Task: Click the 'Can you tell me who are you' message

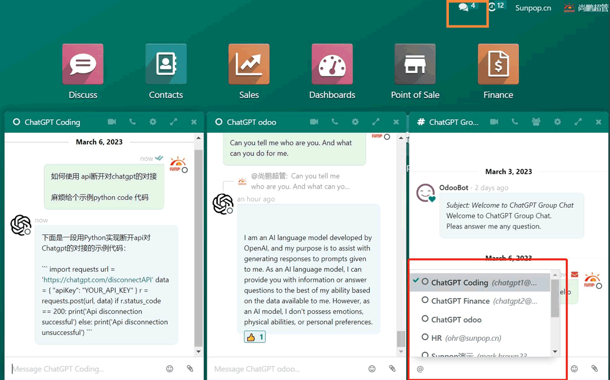Action: [294, 148]
